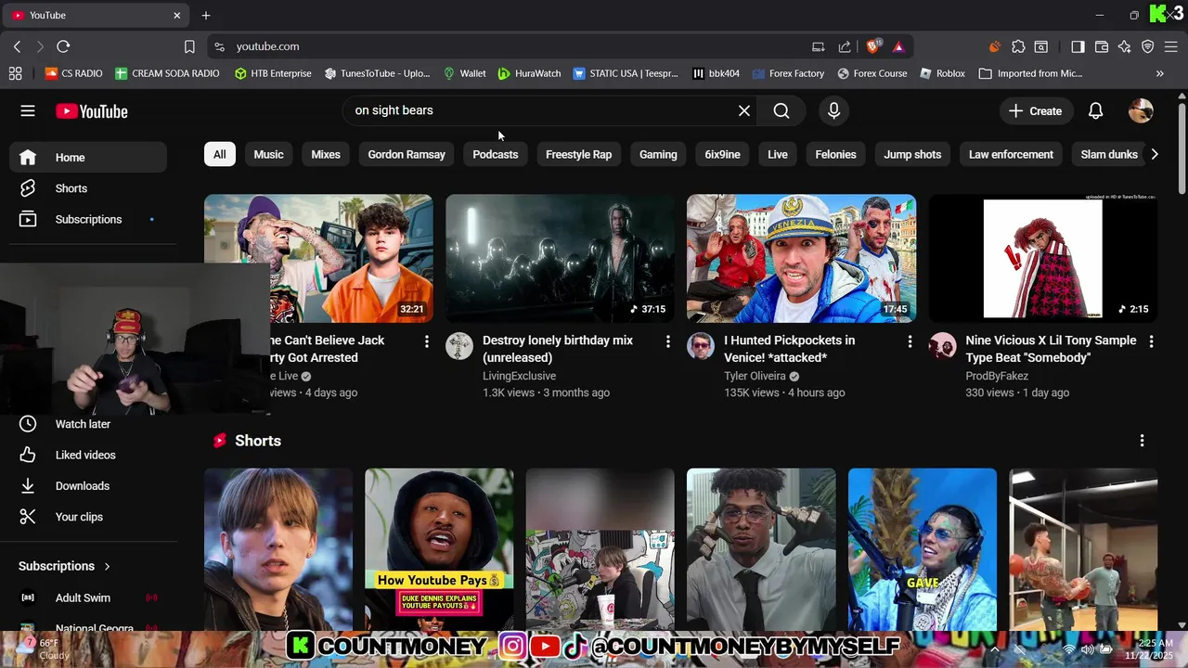Image resolution: width=1188 pixels, height=668 pixels.
Task: Run the search with the magnifier button
Action: (x=781, y=111)
